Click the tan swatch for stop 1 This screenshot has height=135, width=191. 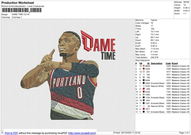(144, 66)
